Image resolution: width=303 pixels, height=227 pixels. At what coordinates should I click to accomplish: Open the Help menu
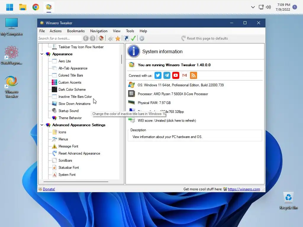tap(144, 31)
